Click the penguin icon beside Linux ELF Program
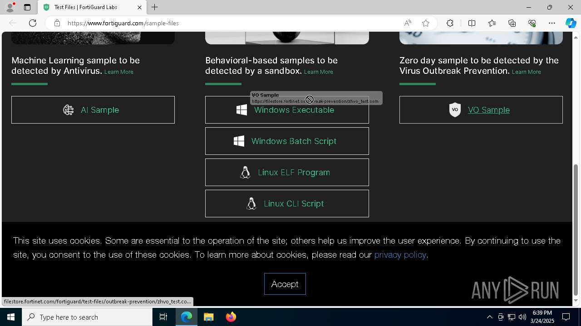The width and height of the screenshot is (581, 326). tap(245, 172)
